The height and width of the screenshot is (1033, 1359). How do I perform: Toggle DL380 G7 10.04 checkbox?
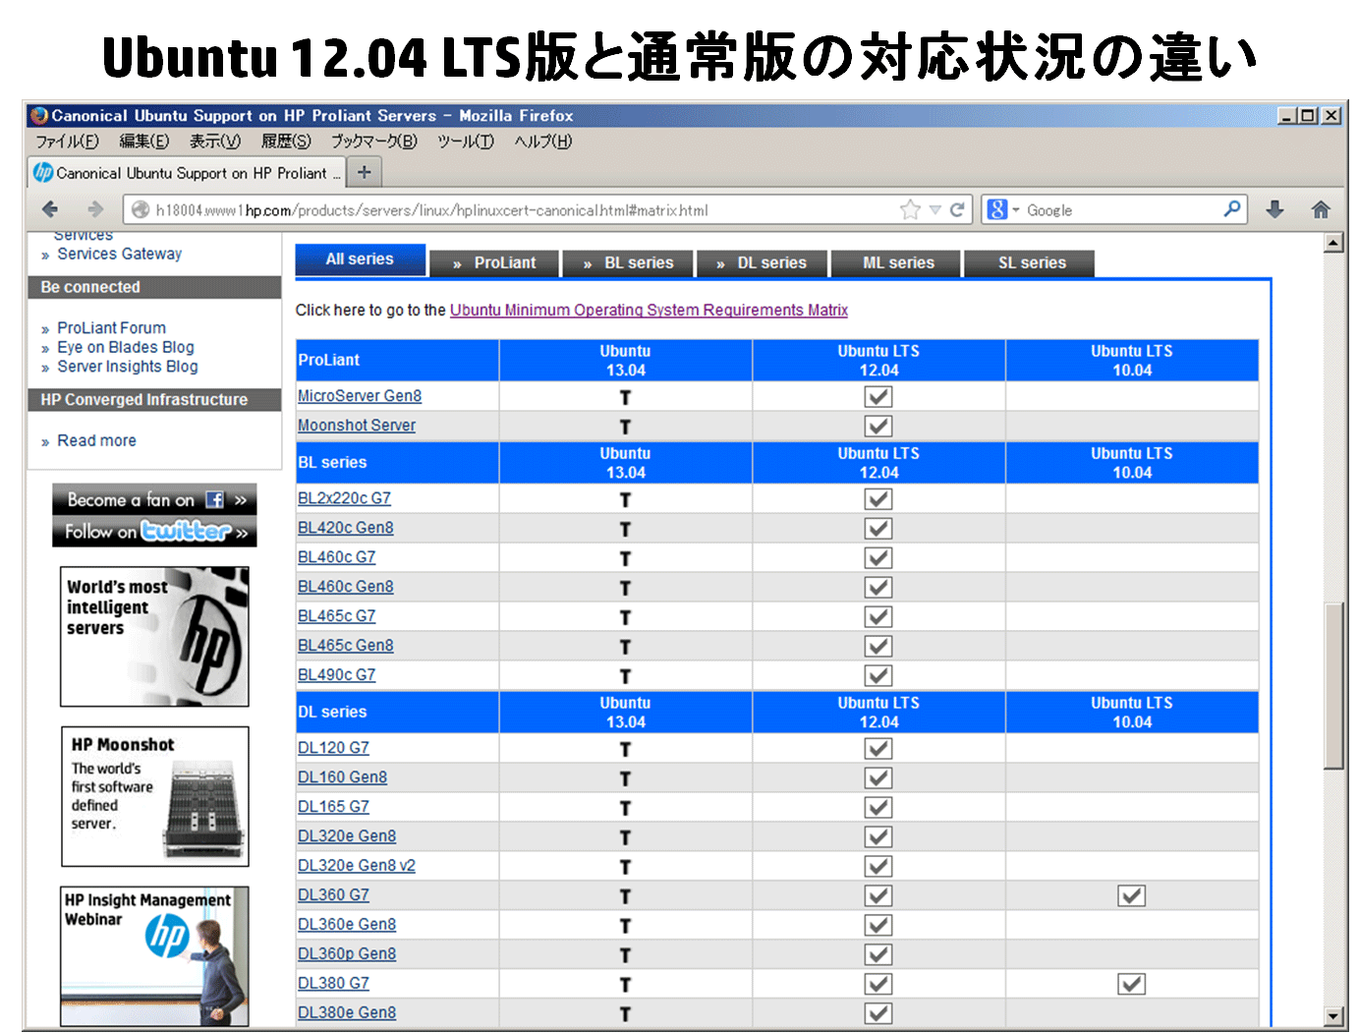click(x=1132, y=984)
